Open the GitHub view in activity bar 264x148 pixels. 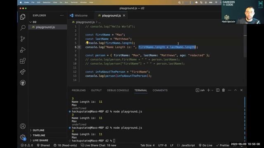click(23, 83)
